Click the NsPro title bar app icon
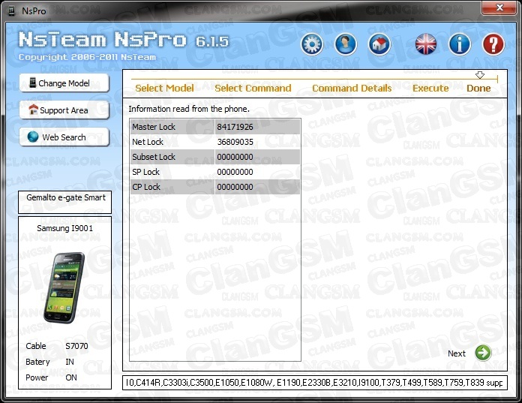Image resolution: width=522 pixels, height=403 pixels. (12, 11)
